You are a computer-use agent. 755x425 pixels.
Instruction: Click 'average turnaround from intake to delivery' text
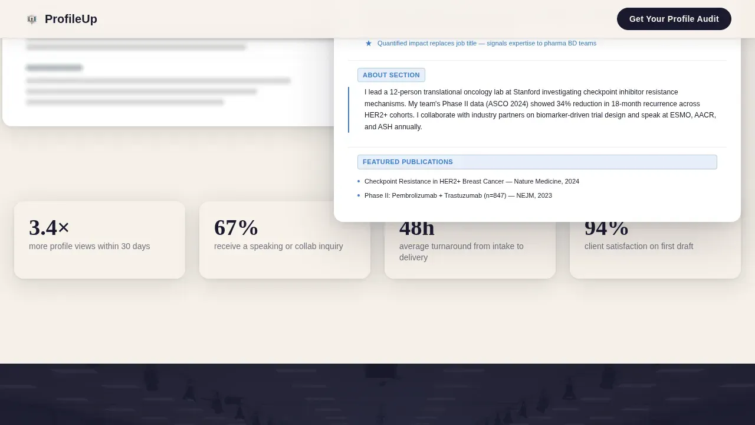point(461,251)
